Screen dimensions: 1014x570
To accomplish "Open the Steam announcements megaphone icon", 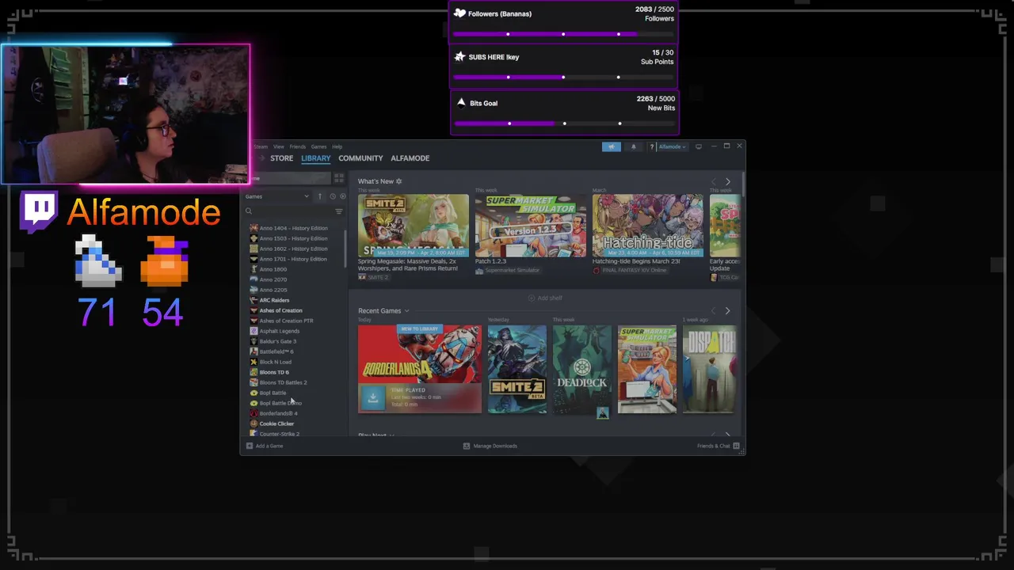I will (611, 146).
